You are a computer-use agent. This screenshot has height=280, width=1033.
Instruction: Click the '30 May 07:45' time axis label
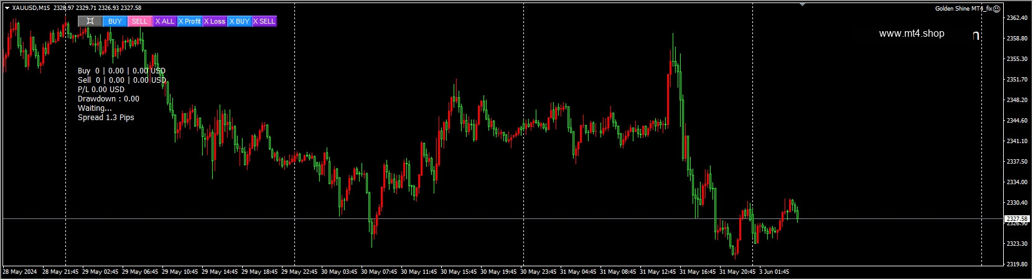(379, 272)
